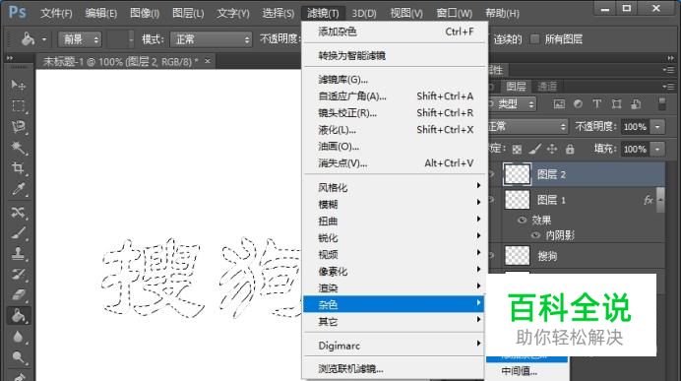Filter layers by smart object icon
The height and width of the screenshot is (381, 681).
636,104
